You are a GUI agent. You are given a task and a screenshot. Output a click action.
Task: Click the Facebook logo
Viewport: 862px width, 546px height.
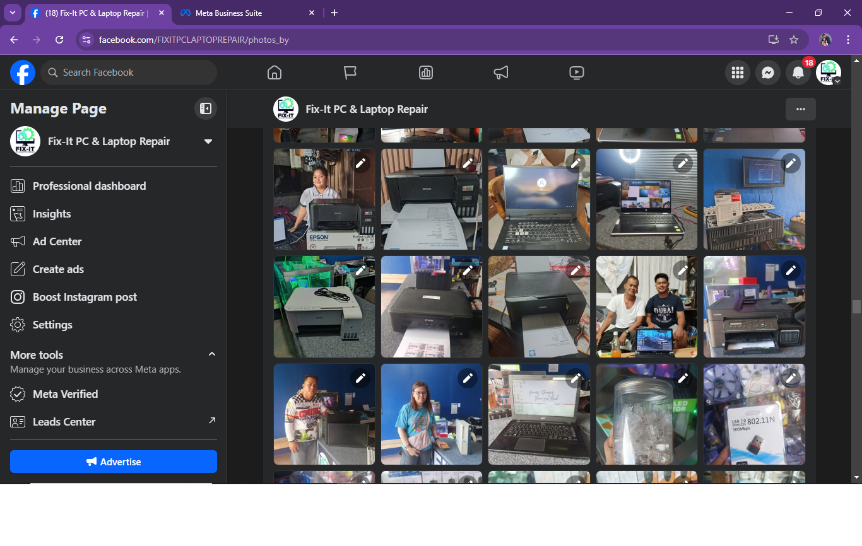(x=23, y=73)
